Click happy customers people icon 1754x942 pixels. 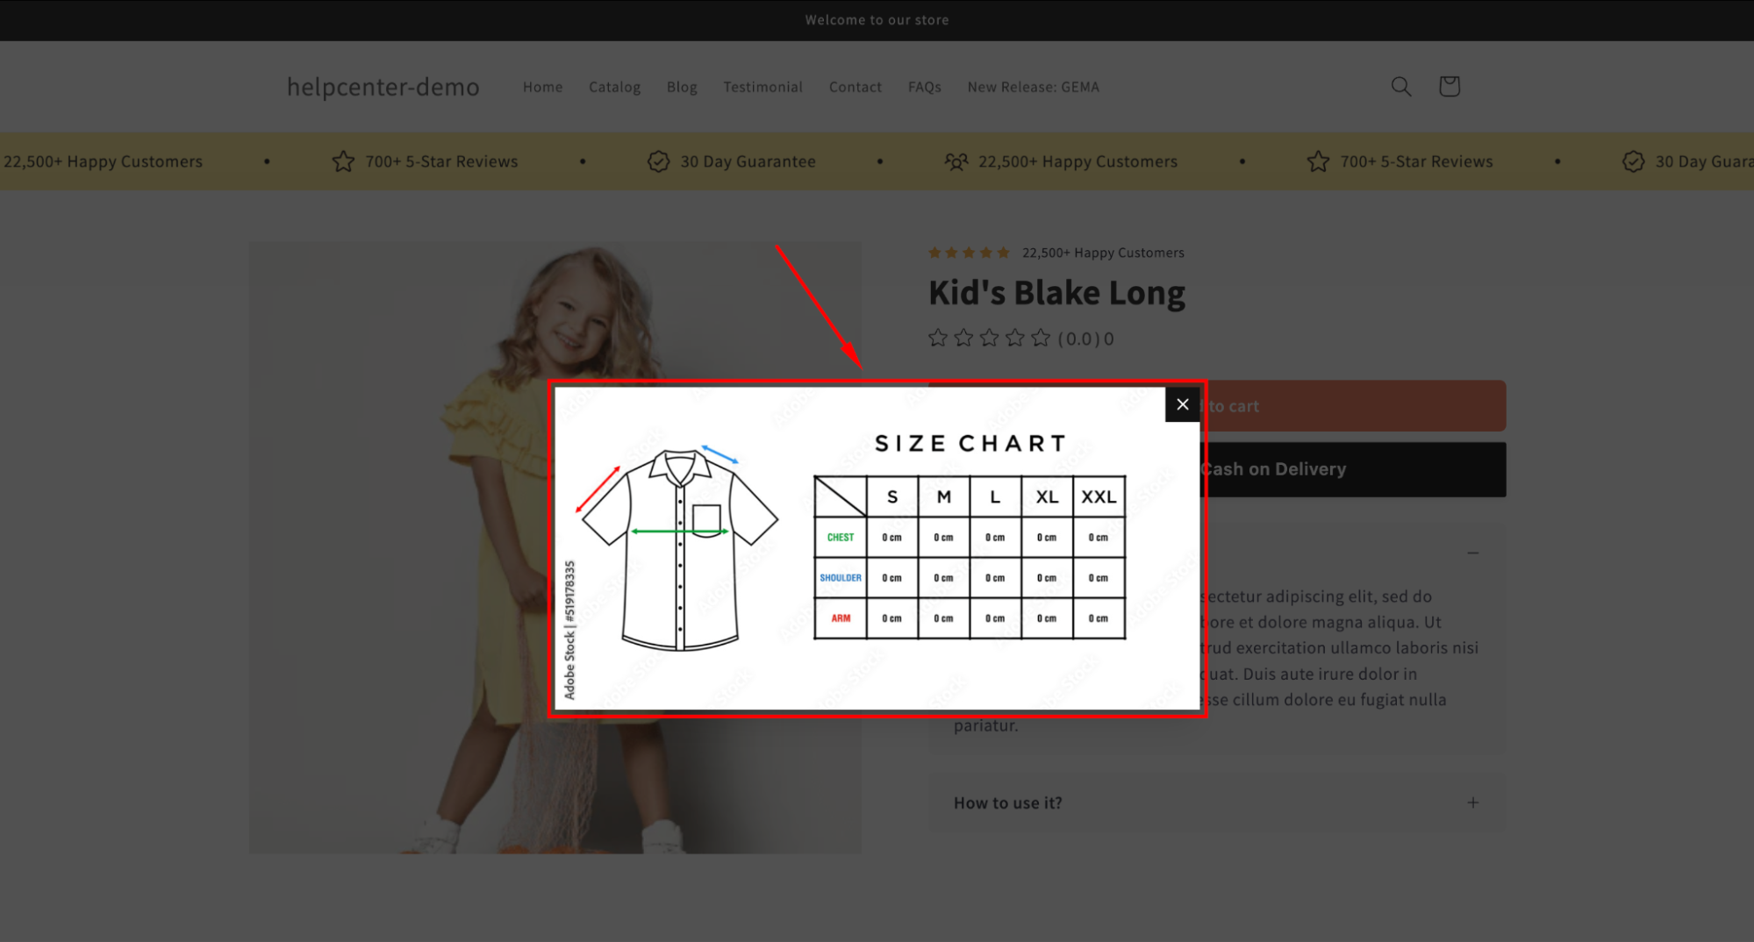(x=956, y=161)
